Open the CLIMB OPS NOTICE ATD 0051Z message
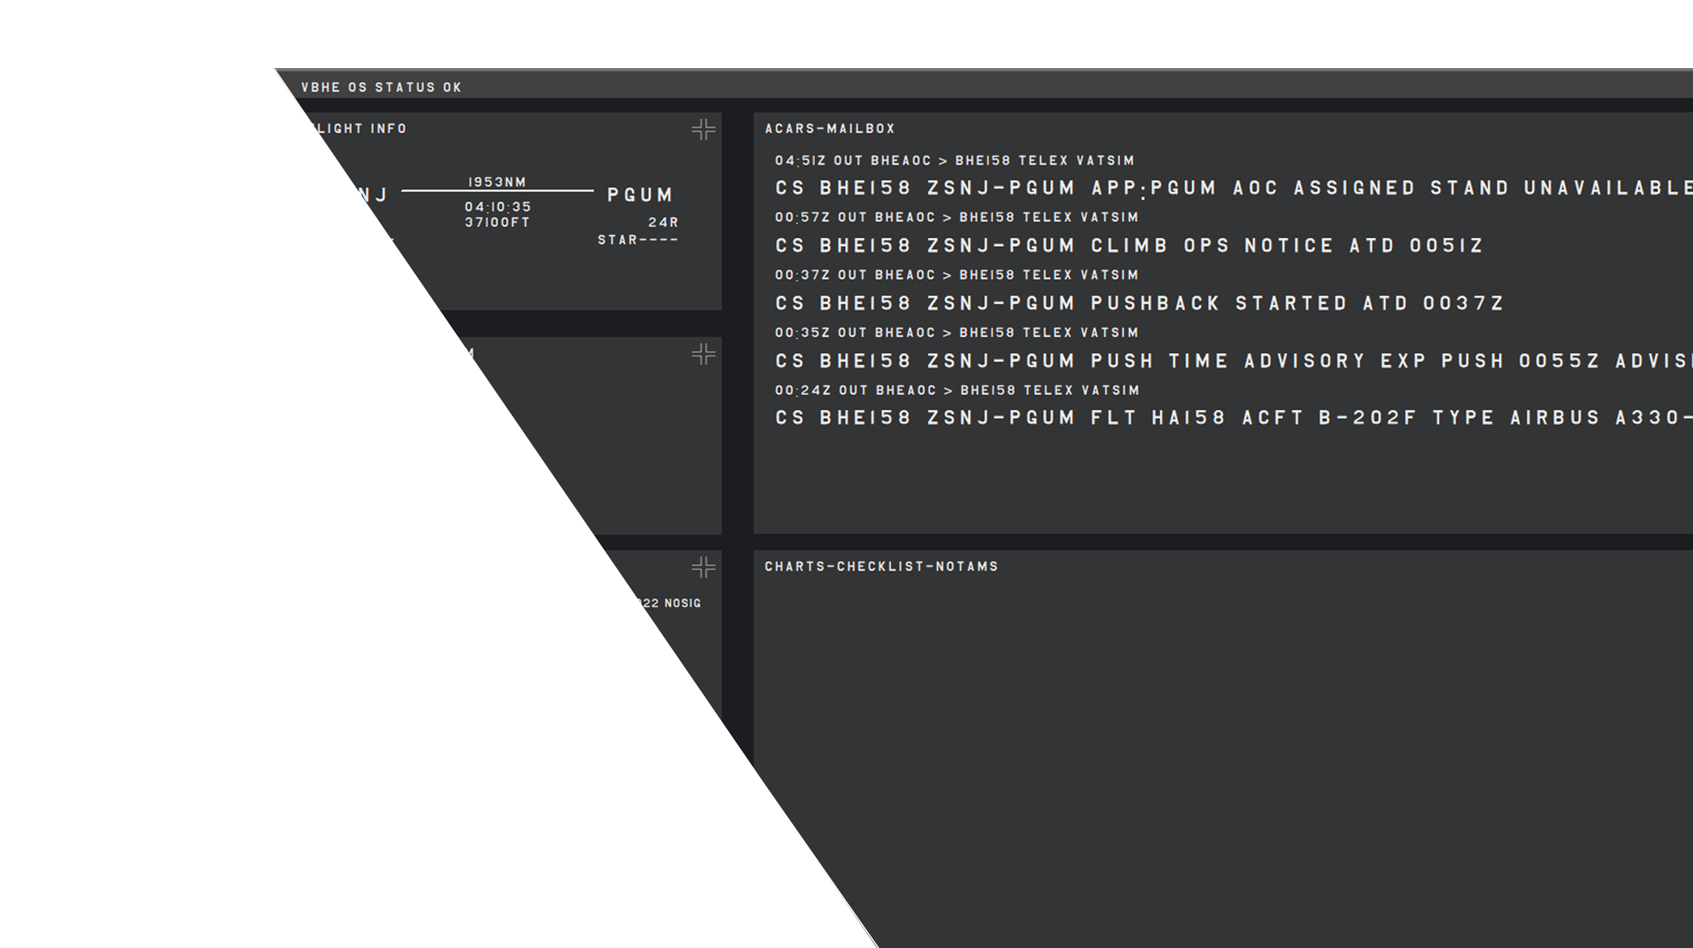Screen dimensions: 1693x948 (1129, 245)
